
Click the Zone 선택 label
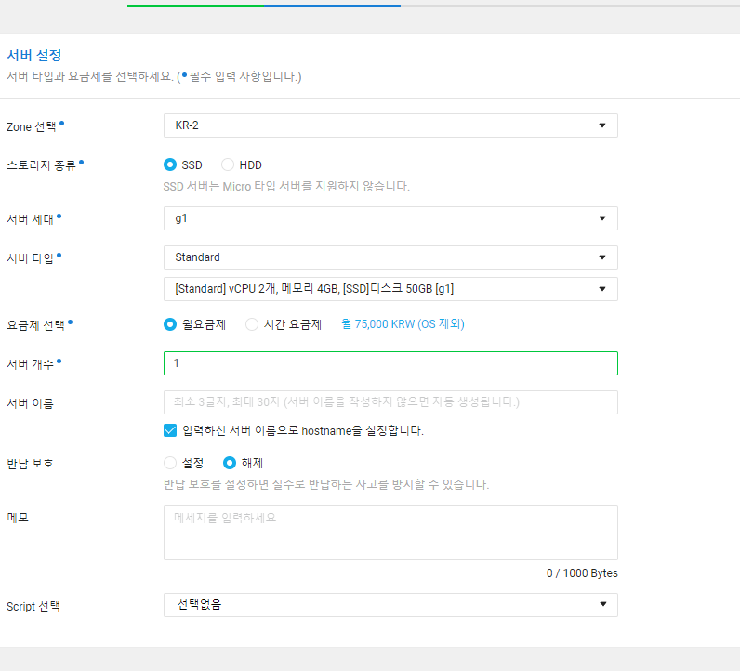(x=32, y=127)
